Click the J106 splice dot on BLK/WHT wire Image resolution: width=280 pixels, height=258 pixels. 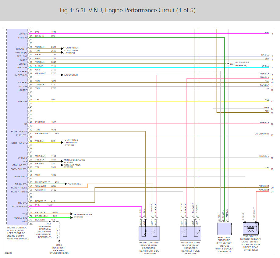[50, 221]
